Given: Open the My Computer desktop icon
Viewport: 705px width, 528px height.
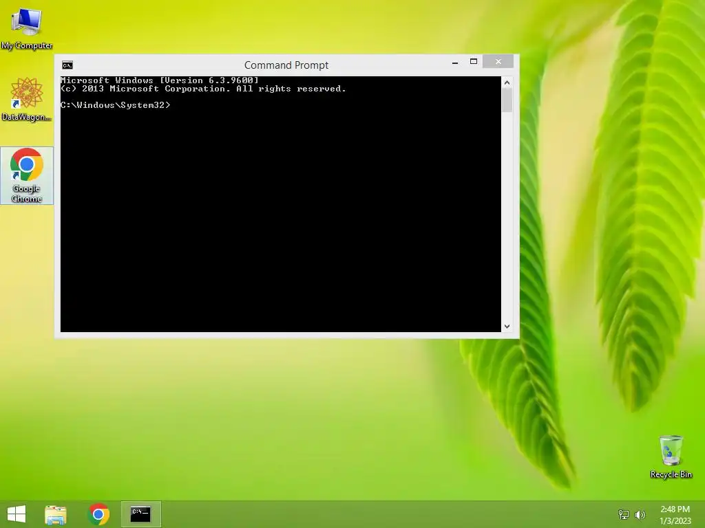Looking at the screenshot, I should point(27,28).
